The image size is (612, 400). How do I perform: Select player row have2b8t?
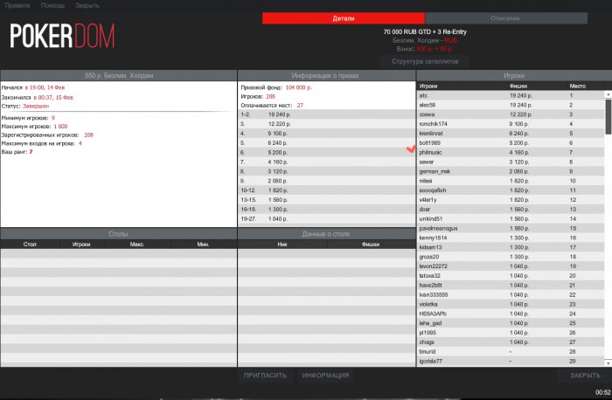pos(511,286)
